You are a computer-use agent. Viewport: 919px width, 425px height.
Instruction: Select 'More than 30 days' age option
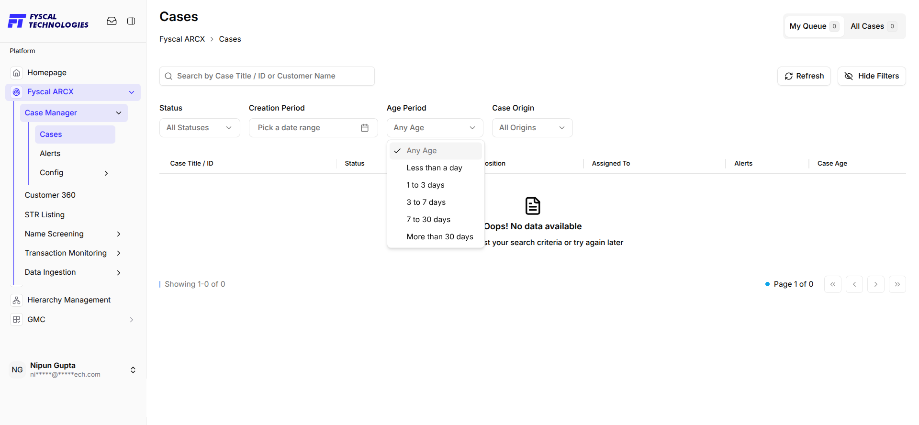click(x=436, y=237)
